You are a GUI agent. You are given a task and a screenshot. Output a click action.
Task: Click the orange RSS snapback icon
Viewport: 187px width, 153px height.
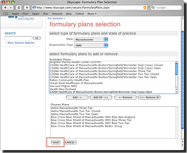pyautogui.click(x=145, y=8)
